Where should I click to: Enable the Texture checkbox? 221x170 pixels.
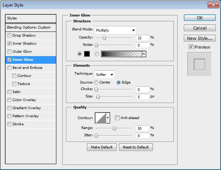coord(14,84)
